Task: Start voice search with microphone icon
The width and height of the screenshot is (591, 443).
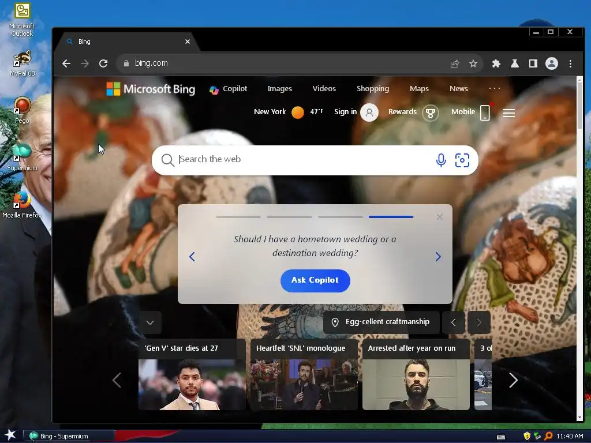Action: click(441, 160)
